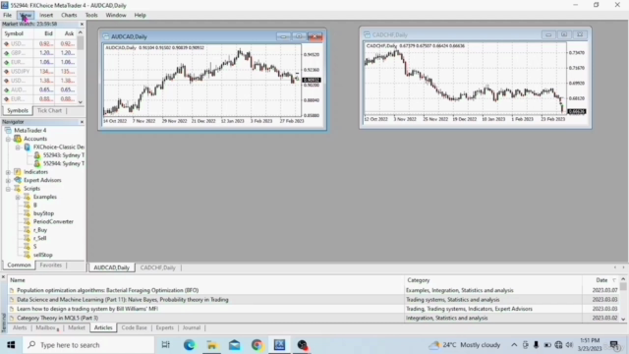Select account 552943 in Navigator
The width and height of the screenshot is (629, 354).
point(63,155)
